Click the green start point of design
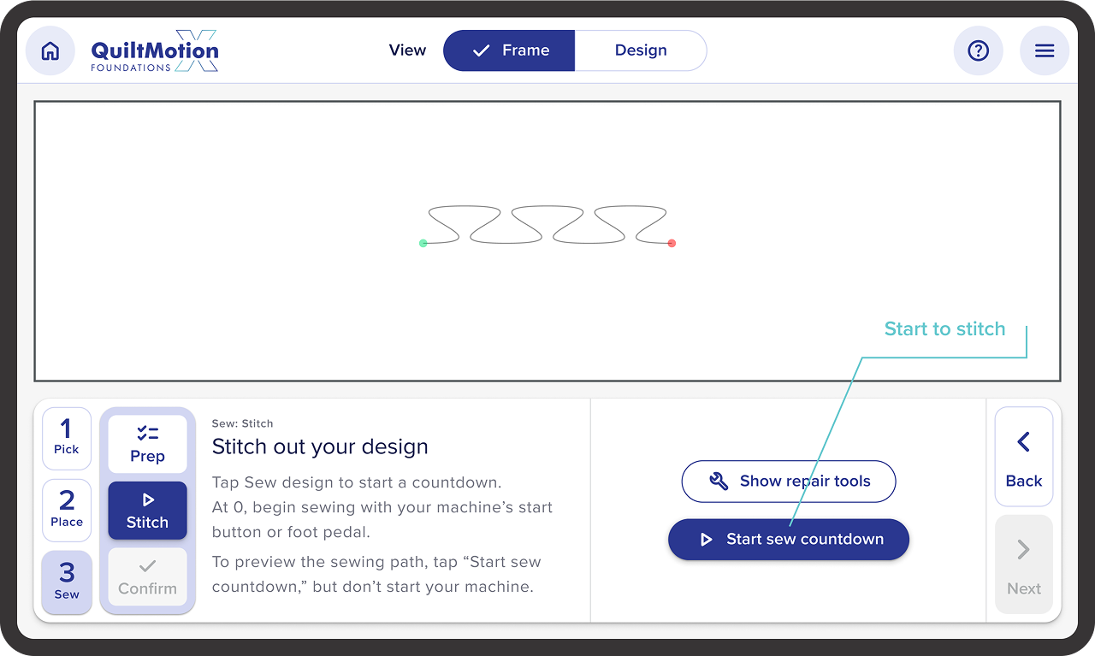 click(423, 244)
